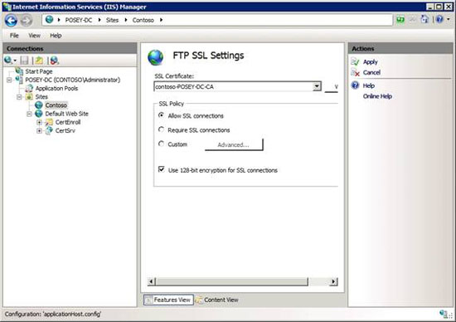Viewport: 456px width, 322px height.
Task: Click Apply in the Actions pane
Action: tap(371, 61)
